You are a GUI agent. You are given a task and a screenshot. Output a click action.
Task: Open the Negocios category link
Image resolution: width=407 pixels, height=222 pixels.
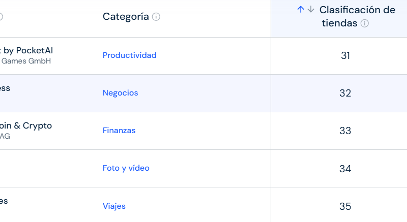coord(120,93)
